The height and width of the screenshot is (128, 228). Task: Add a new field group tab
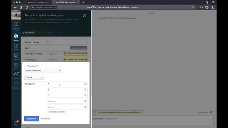point(59,33)
